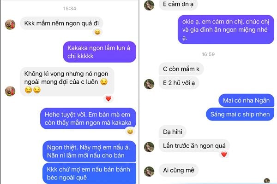Open sender avatar beside "Kkk mắm nêm ngon quá đi"

pyautogui.click(x=10, y=24)
